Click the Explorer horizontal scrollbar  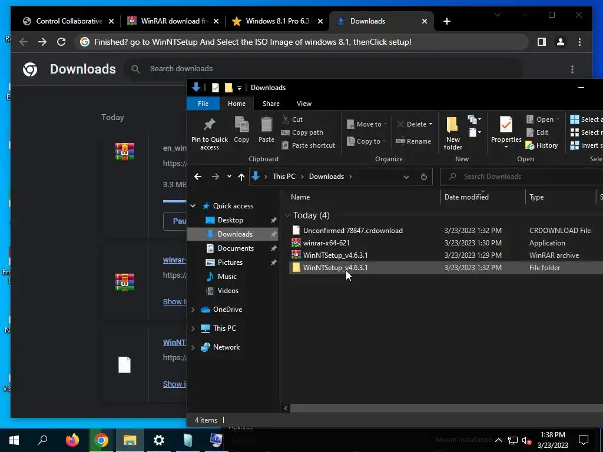(x=446, y=408)
